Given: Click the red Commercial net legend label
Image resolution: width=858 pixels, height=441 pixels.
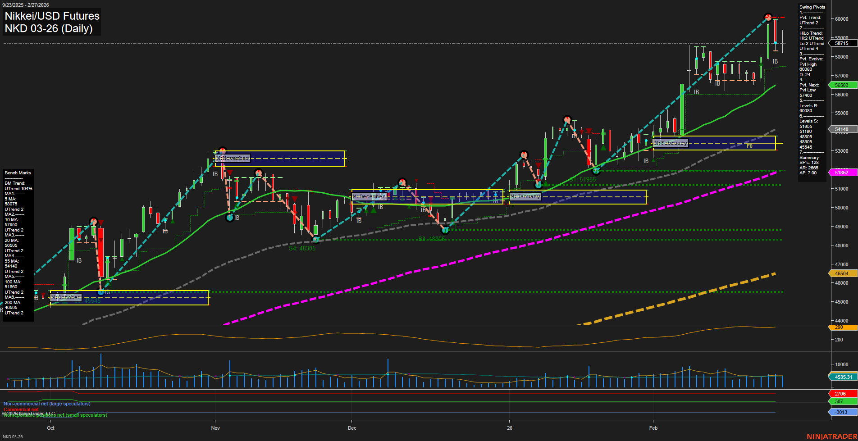Looking at the screenshot, I should (x=21, y=409).
